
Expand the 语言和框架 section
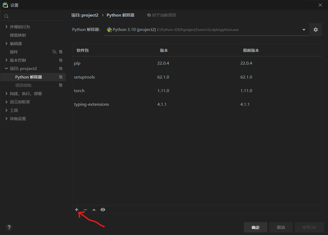(6, 102)
